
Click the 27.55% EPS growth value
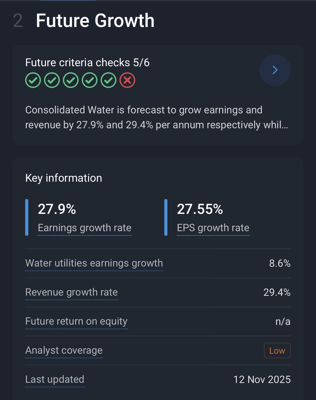point(200,209)
